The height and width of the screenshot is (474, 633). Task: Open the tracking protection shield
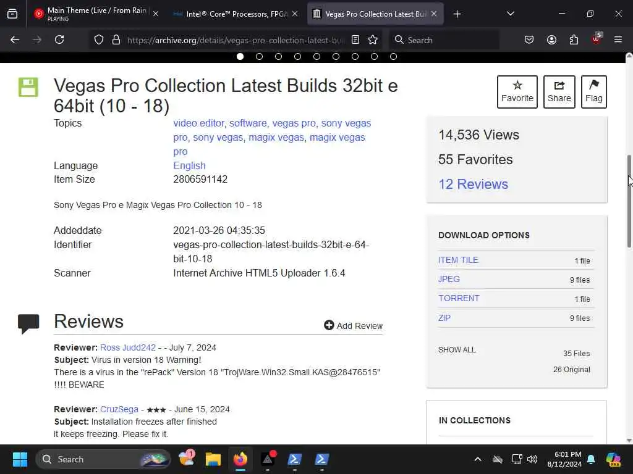[99, 40]
